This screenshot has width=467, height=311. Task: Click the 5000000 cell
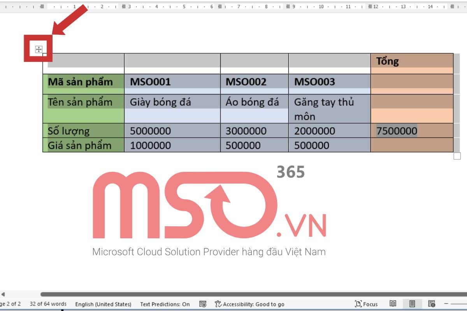172,131
